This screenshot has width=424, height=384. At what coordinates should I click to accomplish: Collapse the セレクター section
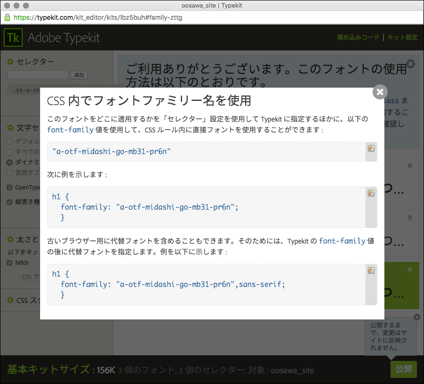pos(10,62)
